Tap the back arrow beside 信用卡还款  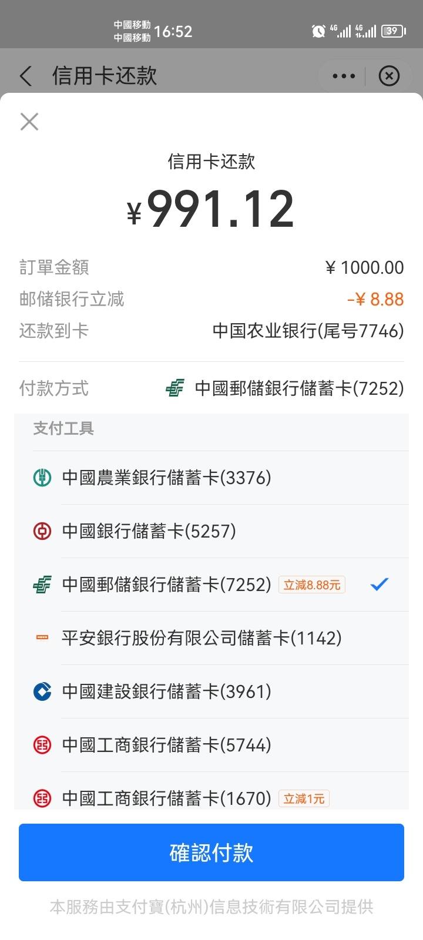click(x=25, y=76)
